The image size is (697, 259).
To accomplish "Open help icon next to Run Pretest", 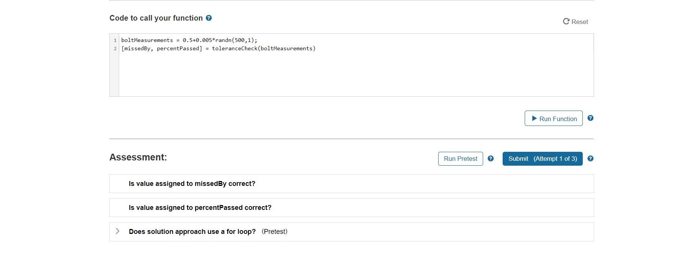I will (491, 159).
